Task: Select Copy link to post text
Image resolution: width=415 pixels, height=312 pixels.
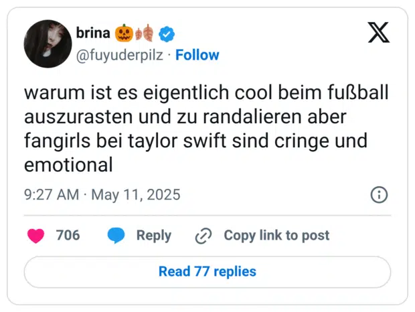Action: (276, 236)
